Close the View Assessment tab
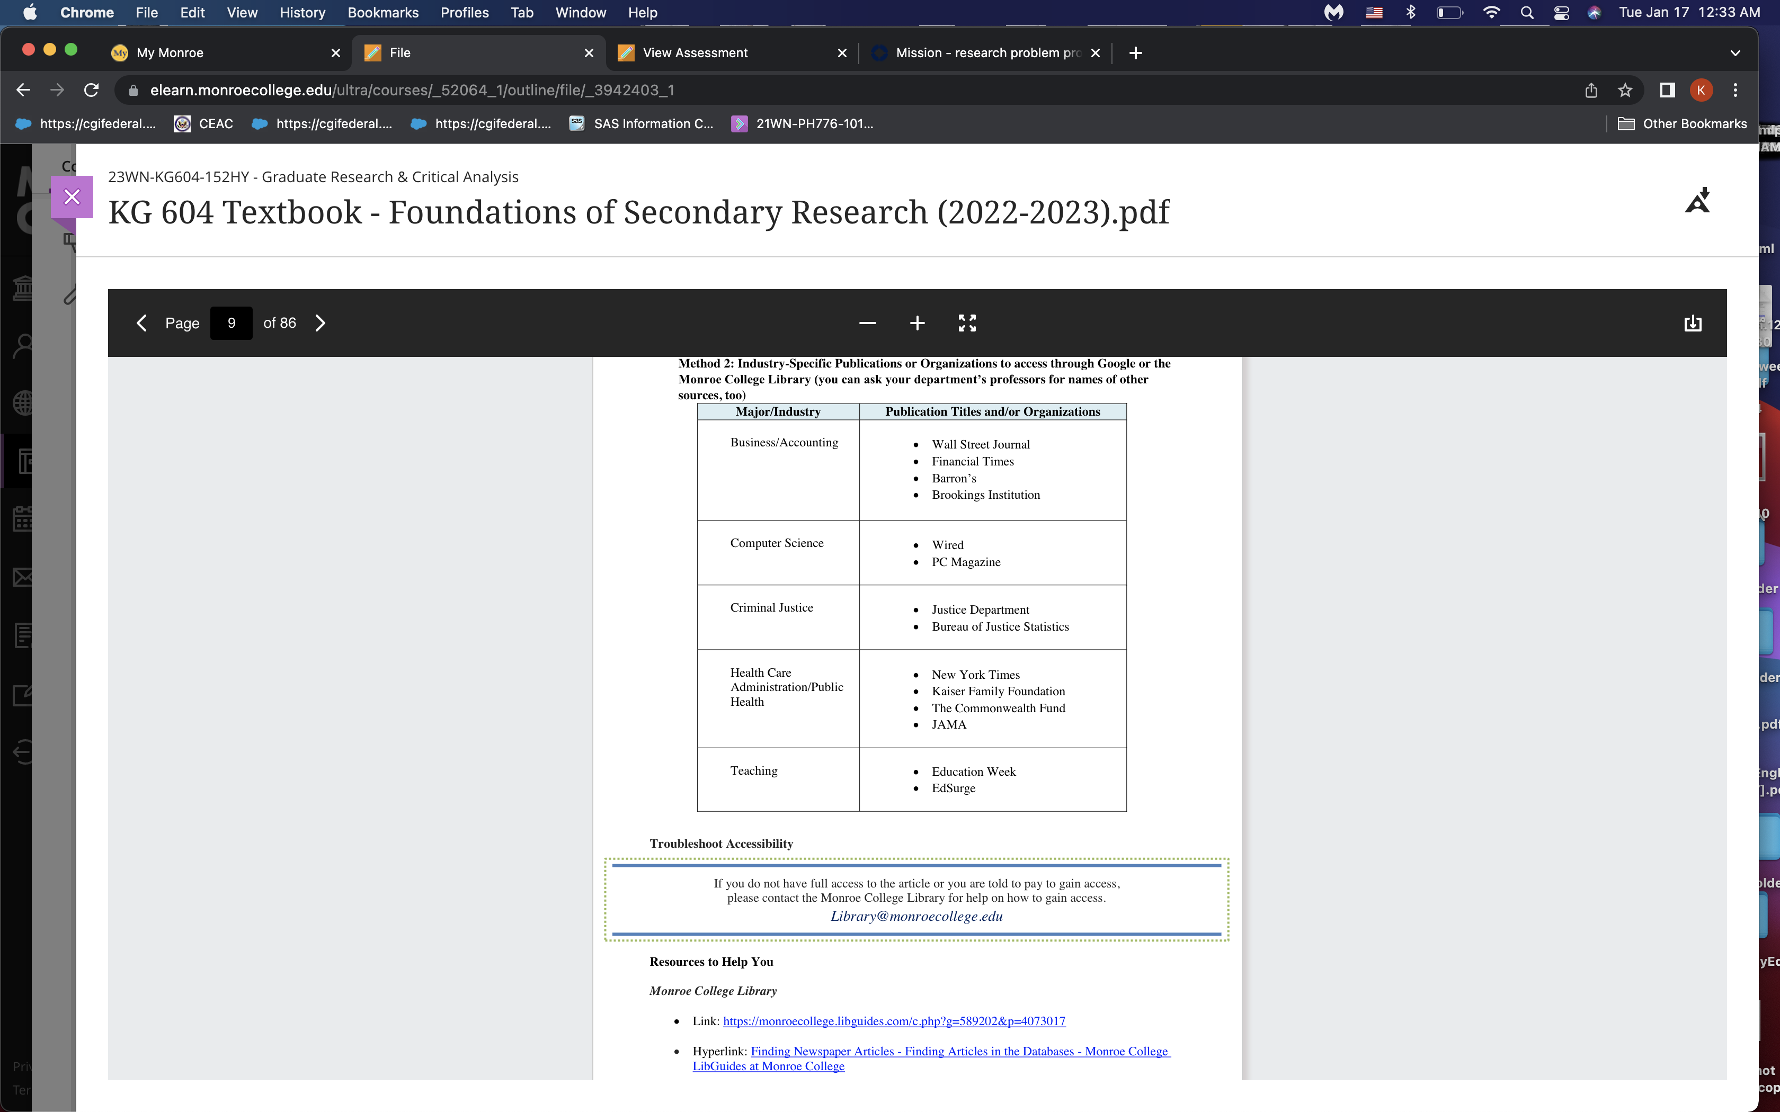 [842, 53]
